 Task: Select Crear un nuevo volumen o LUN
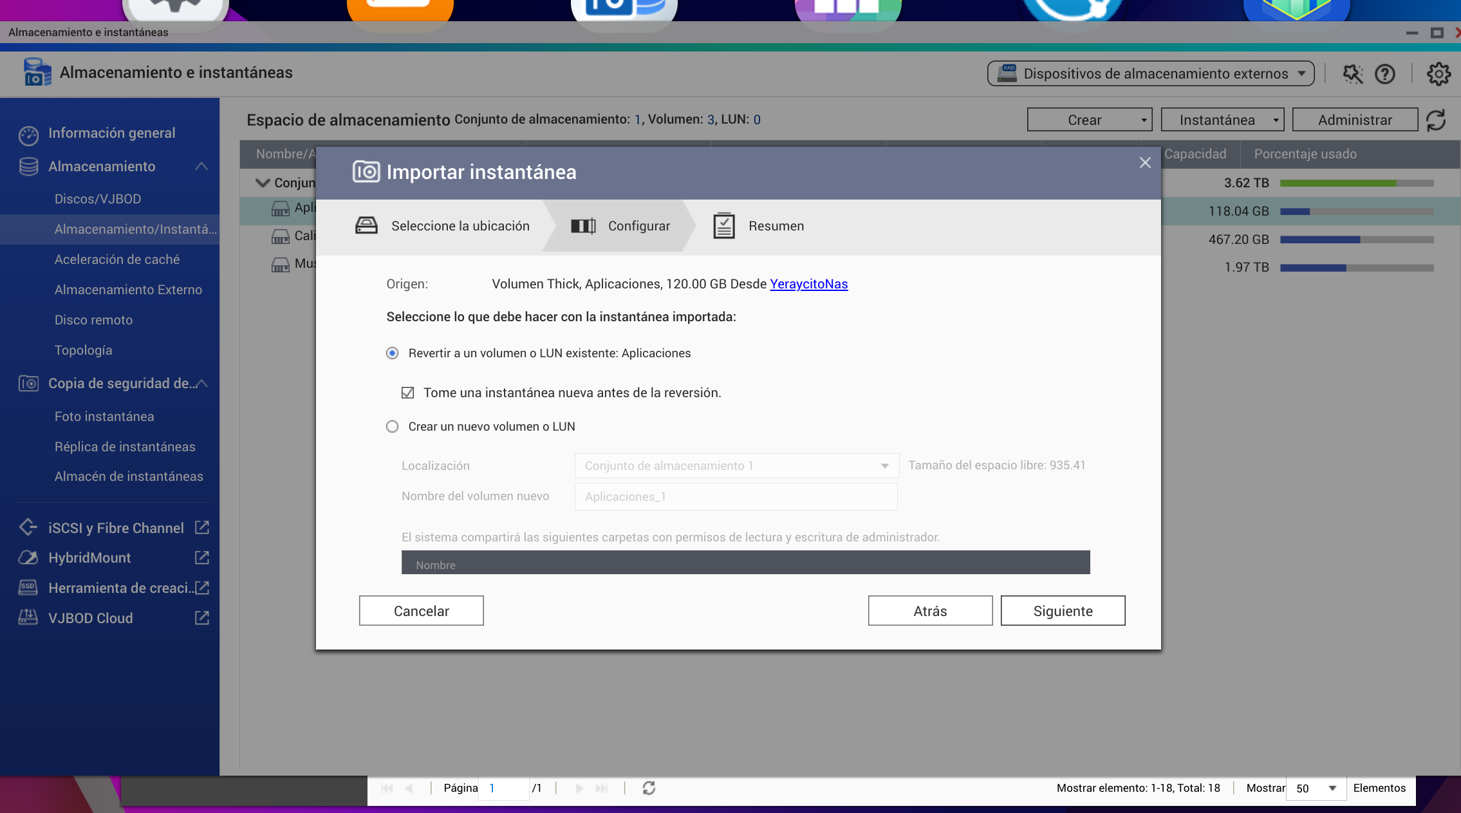(392, 427)
